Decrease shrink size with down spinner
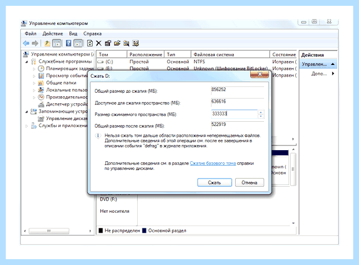The height and width of the screenshot is (265, 359). 261,116
